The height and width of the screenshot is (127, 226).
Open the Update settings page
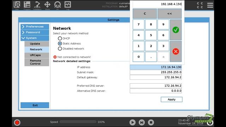click(x=37, y=44)
